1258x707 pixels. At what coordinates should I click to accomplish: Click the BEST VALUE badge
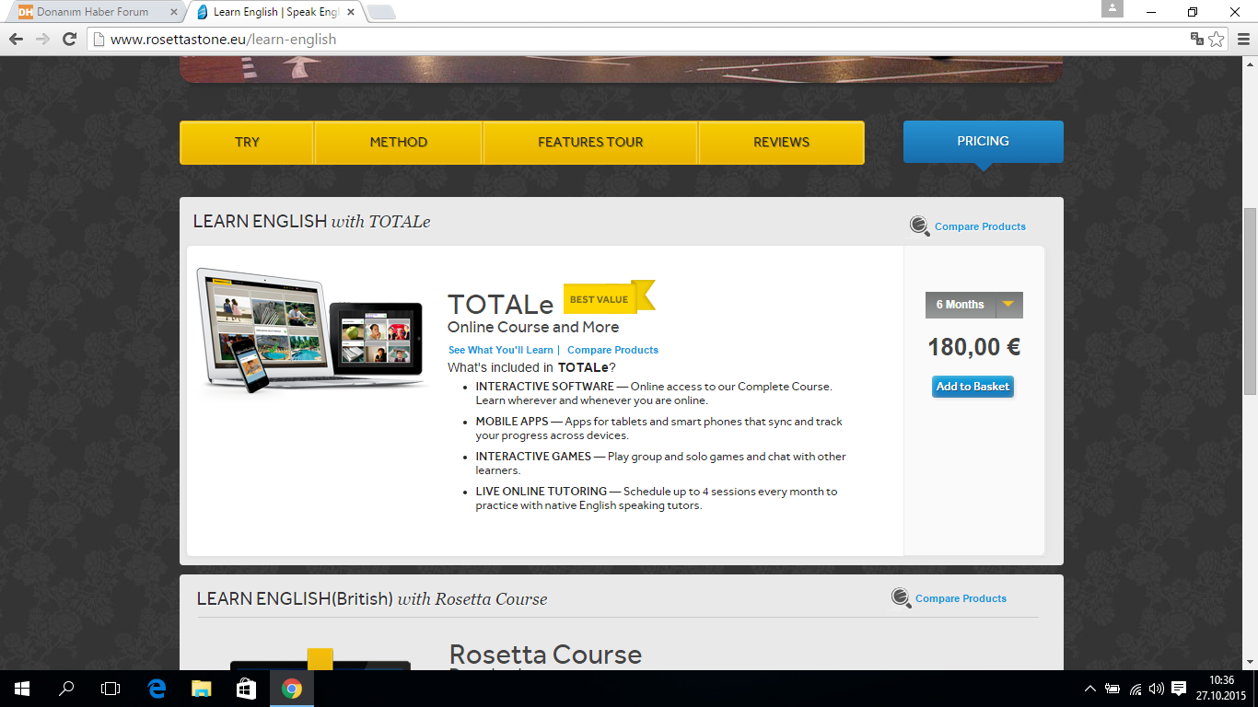[609, 297]
